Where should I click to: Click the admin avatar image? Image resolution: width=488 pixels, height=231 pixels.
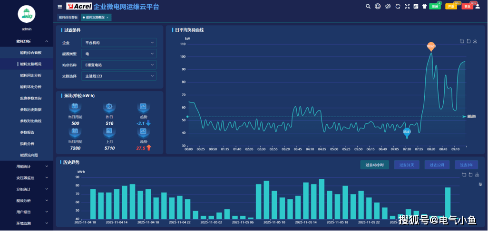(x=27, y=14)
